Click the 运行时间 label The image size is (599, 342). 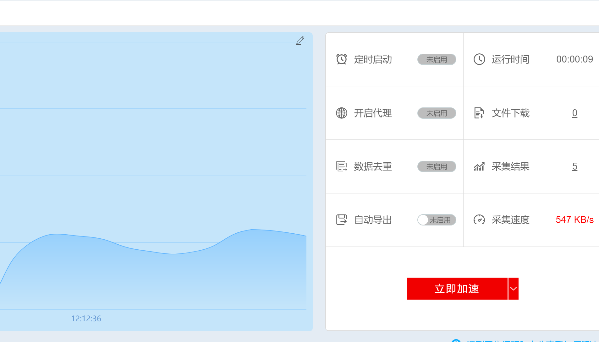pos(510,59)
